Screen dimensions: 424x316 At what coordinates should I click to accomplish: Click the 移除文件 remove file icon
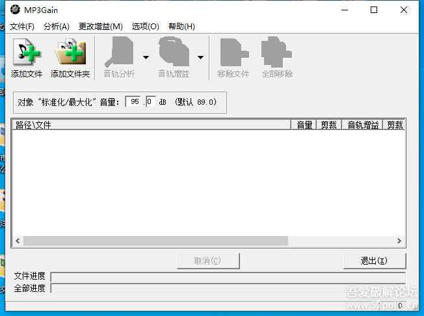233,53
